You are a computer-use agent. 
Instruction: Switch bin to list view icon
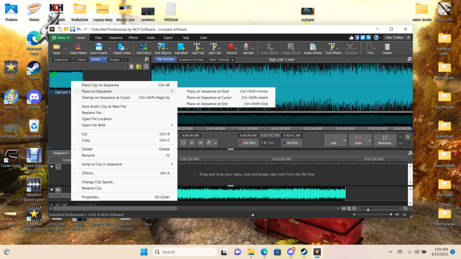click(x=146, y=66)
